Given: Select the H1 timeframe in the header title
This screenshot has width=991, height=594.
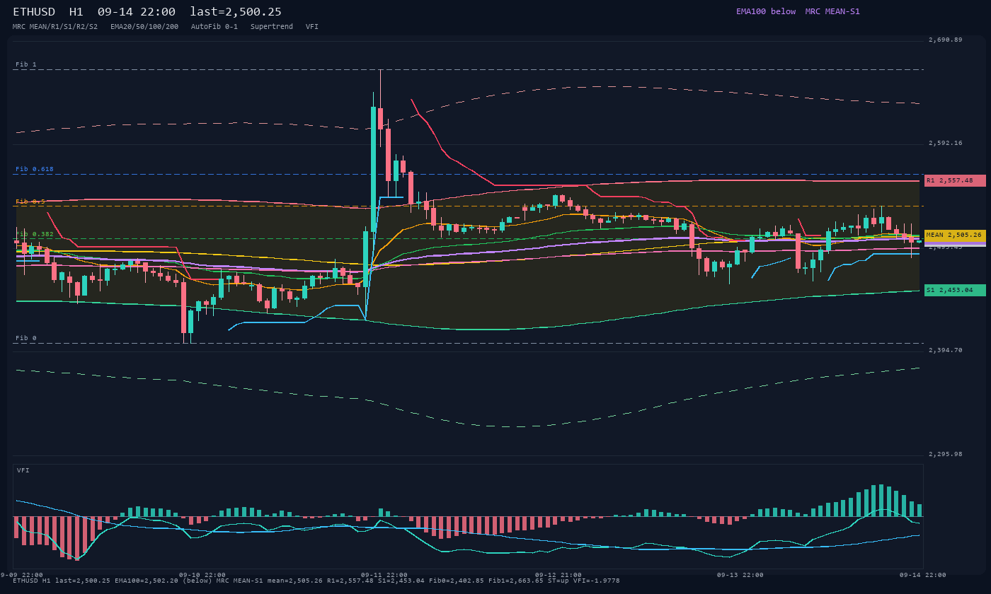Looking at the screenshot, I should 76,12.
